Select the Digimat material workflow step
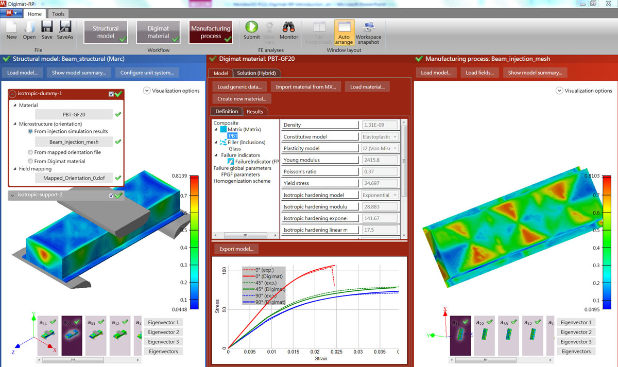This screenshot has height=367, width=618. click(x=158, y=32)
